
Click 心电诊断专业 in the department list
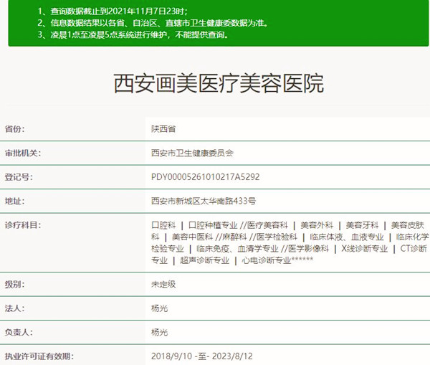pos(267,260)
